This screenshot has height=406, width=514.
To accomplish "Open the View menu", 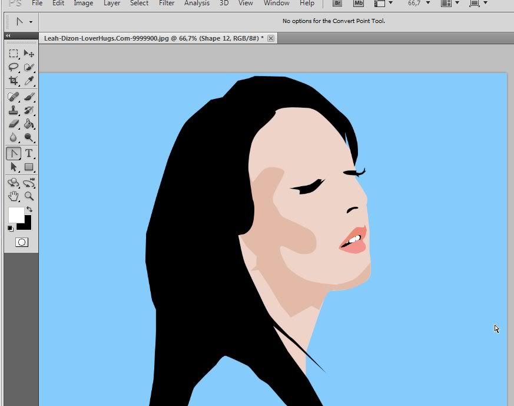I will click(246, 4).
